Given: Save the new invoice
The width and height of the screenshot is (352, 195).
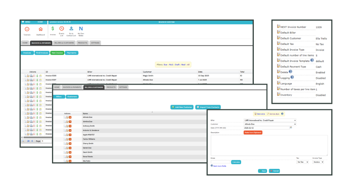Looking at the screenshot, I should tap(262, 171).
